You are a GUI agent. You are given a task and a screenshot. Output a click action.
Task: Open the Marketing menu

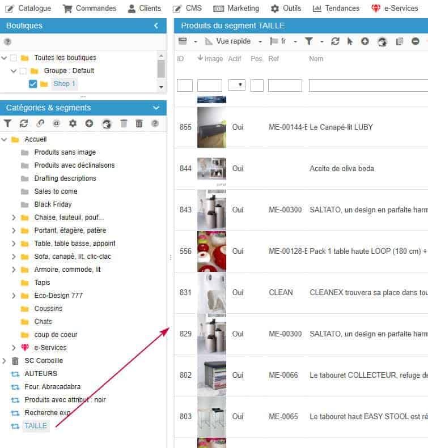coord(236,8)
